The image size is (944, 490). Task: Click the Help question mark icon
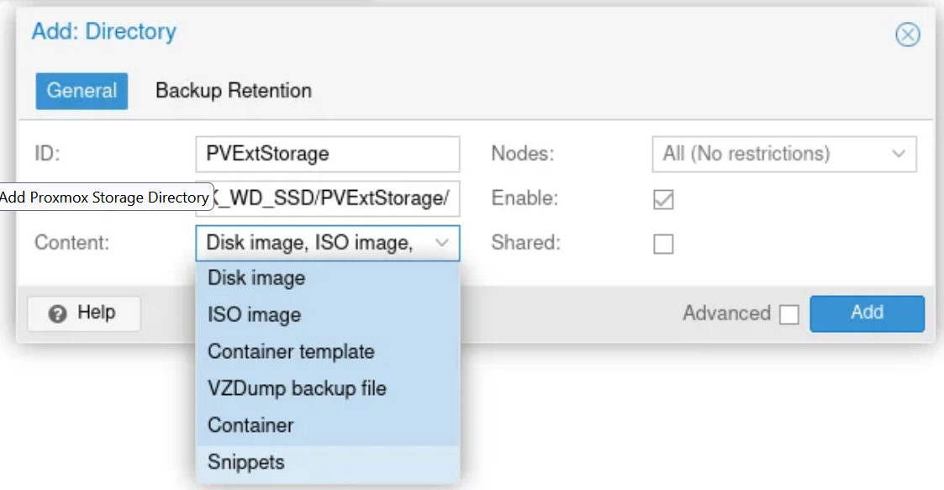pyautogui.click(x=58, y=313)
